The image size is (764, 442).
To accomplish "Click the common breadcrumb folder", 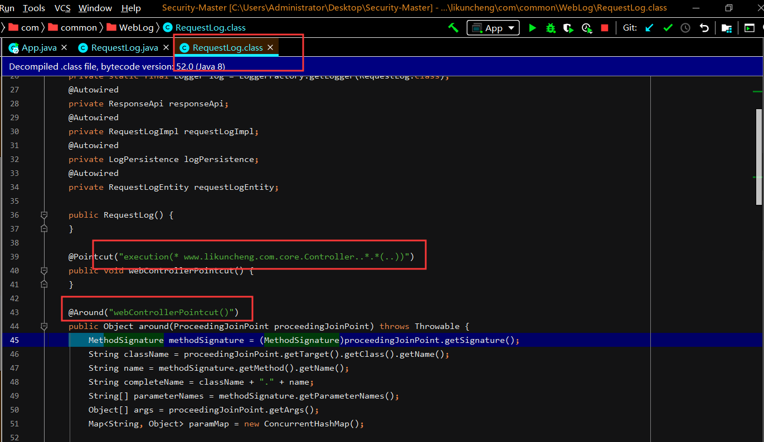I will point(73,27).
